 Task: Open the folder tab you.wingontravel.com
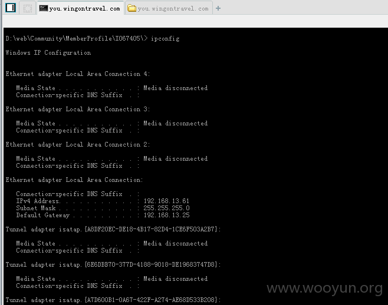pyautogui.click(x=169, y=8)
